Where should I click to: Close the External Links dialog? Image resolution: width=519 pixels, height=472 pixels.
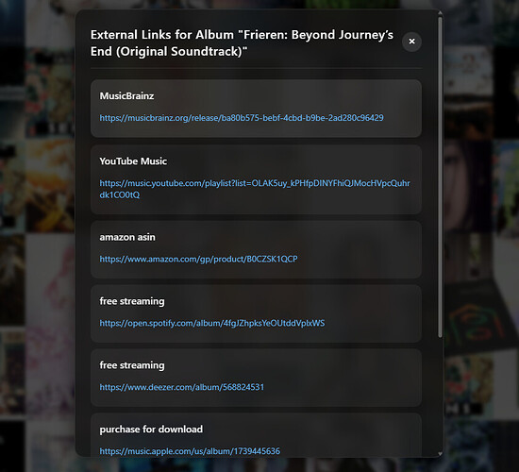click(x=411, y=42)
